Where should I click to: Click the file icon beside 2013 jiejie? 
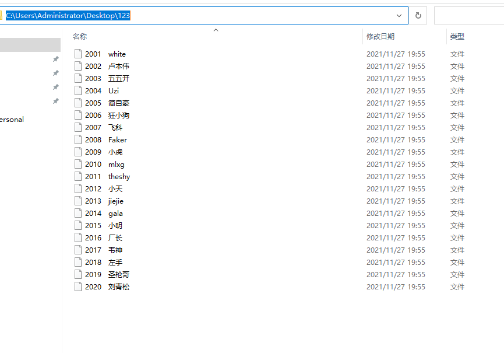pyautogui.click(x=78, y=201)
